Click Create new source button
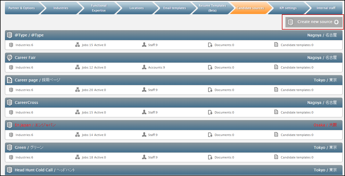The height and width of the screenshot is (176, 345). coord(314,22)
